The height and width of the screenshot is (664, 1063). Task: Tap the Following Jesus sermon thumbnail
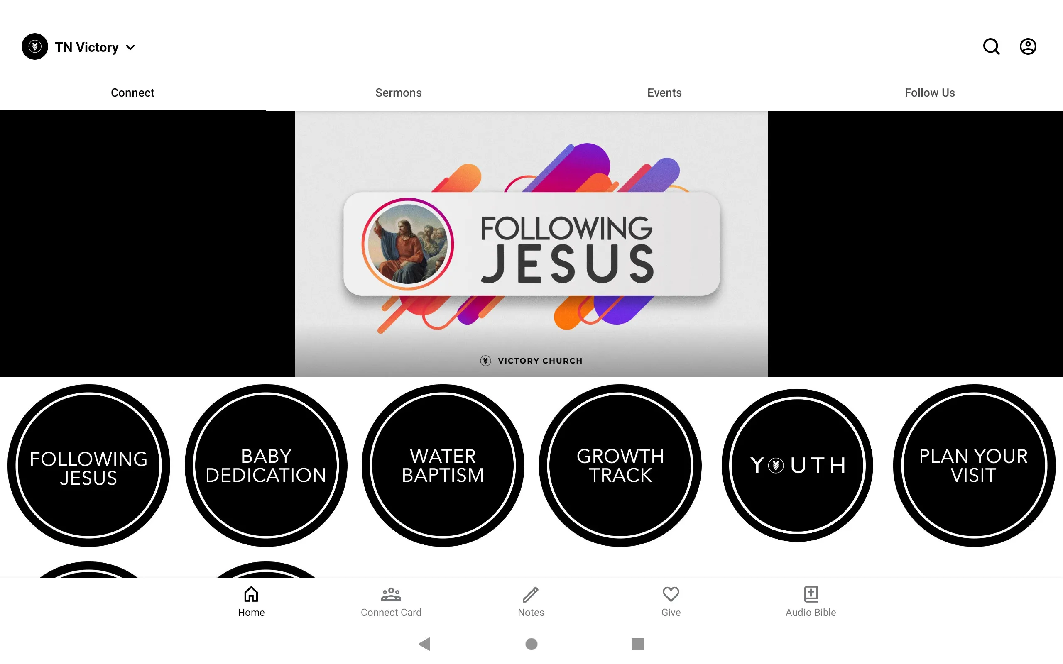pyautogui.click(x=531, y=244)
